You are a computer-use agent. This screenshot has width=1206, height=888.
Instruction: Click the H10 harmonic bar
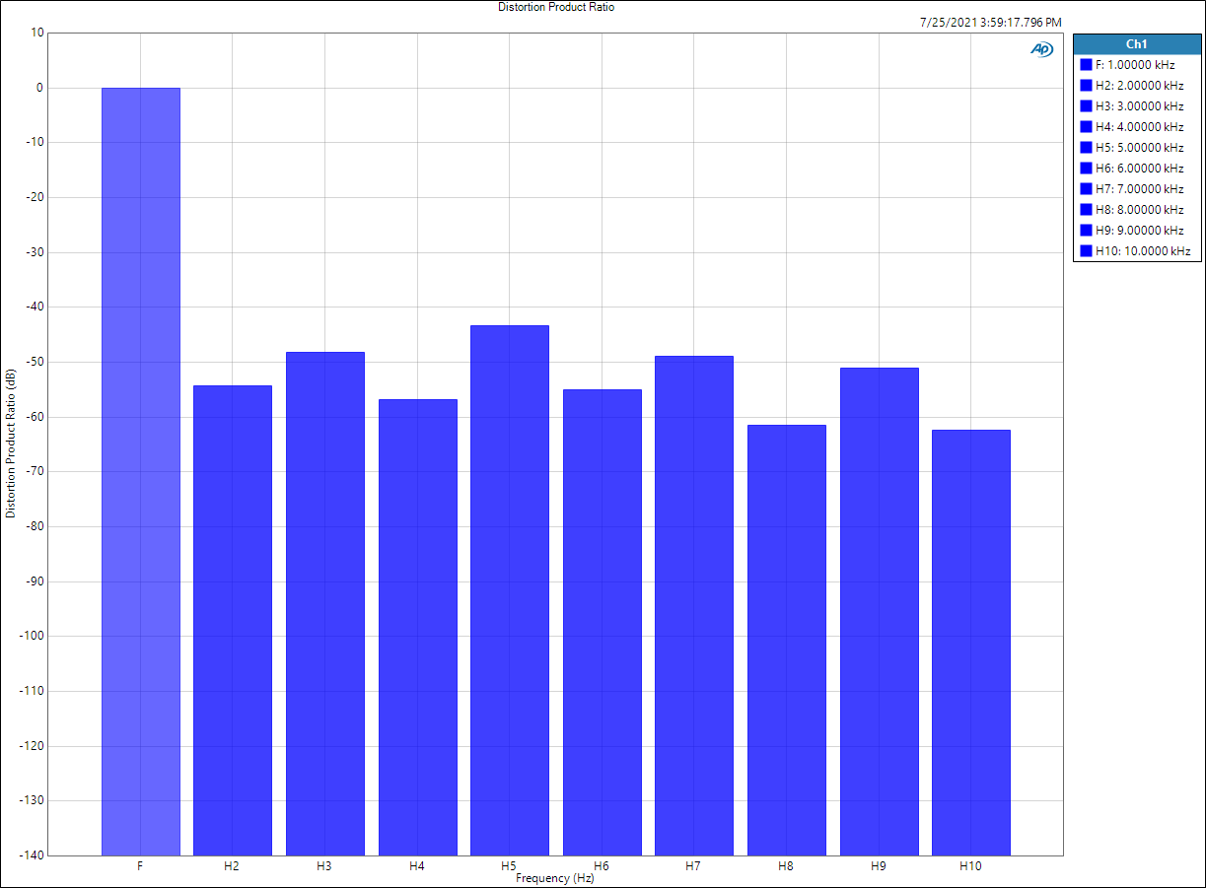971,643
